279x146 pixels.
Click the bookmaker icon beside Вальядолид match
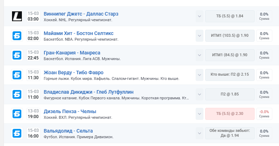click(17, 133)
